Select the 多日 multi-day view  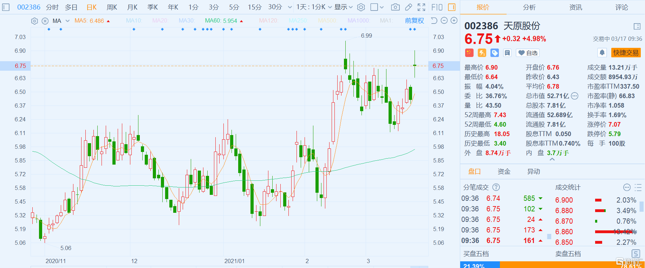point(71,7)
